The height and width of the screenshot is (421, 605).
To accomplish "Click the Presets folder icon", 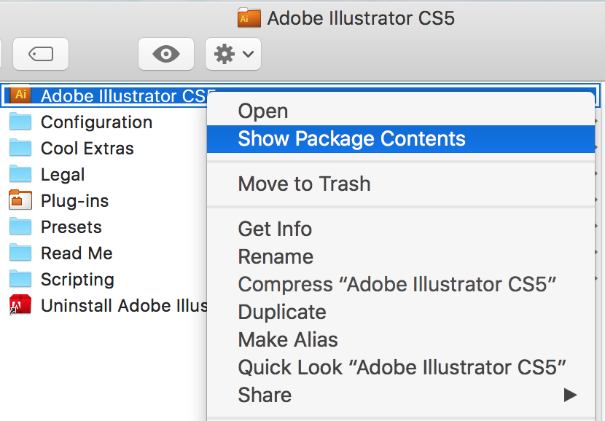I will (20, 227).
